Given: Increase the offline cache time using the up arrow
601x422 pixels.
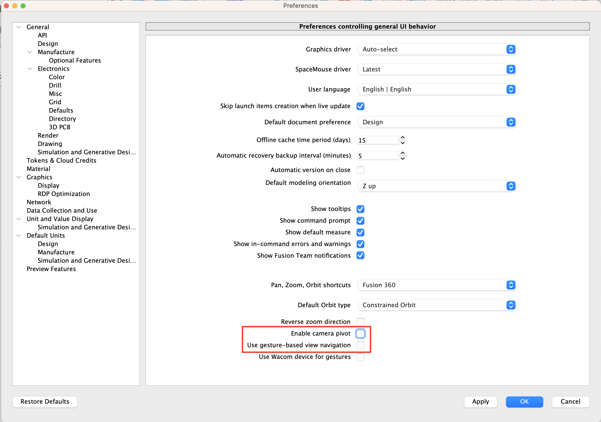Looking at the screenshot, I should [x=403, y=137].
